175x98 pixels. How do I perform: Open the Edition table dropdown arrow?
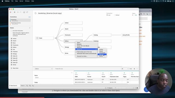81,41
